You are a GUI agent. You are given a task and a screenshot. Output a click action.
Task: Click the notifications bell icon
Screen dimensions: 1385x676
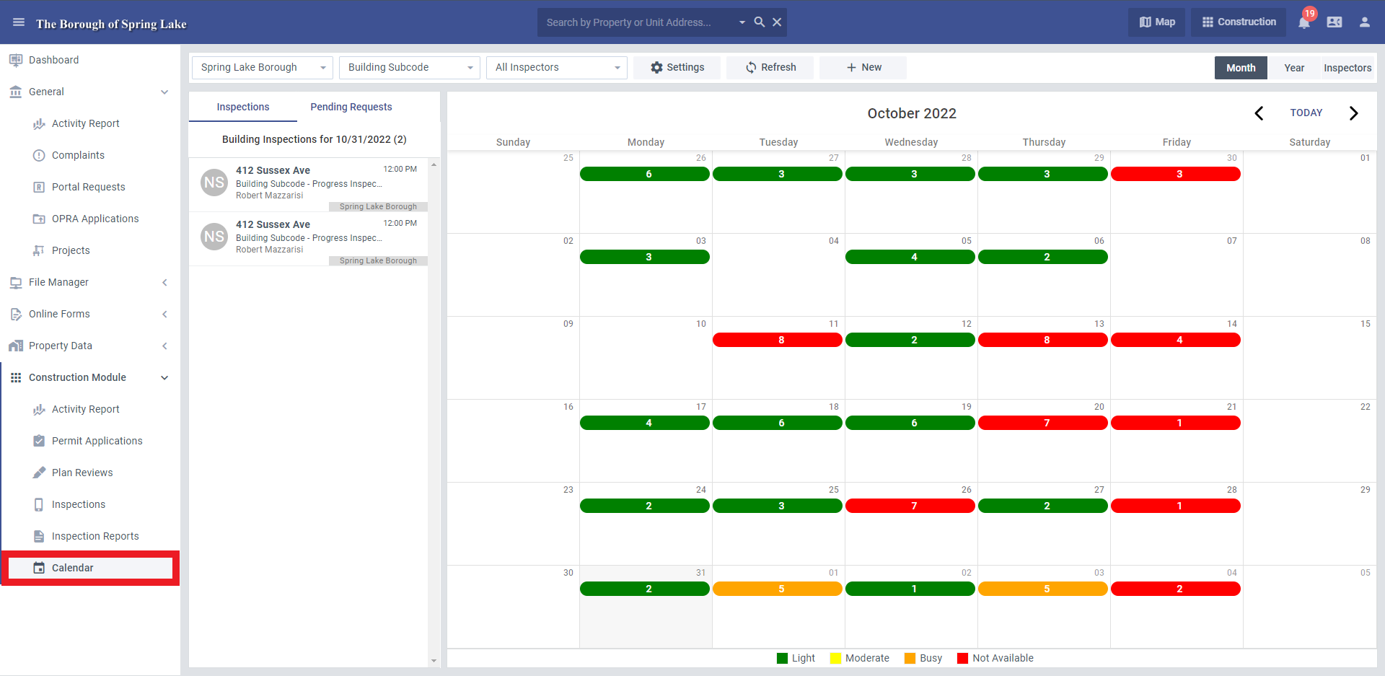coord(1304,22)
